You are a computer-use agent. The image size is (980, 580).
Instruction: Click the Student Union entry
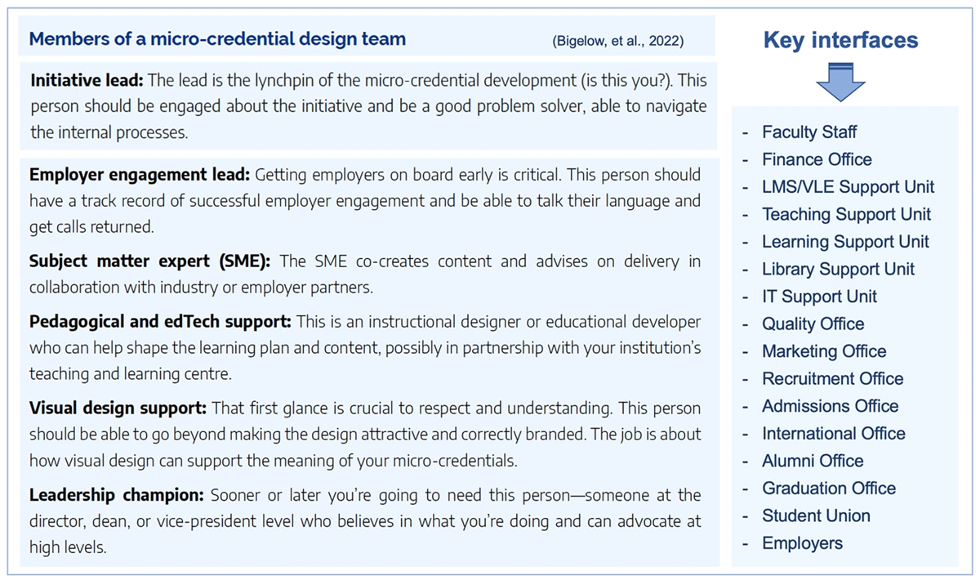pos(816,515)
